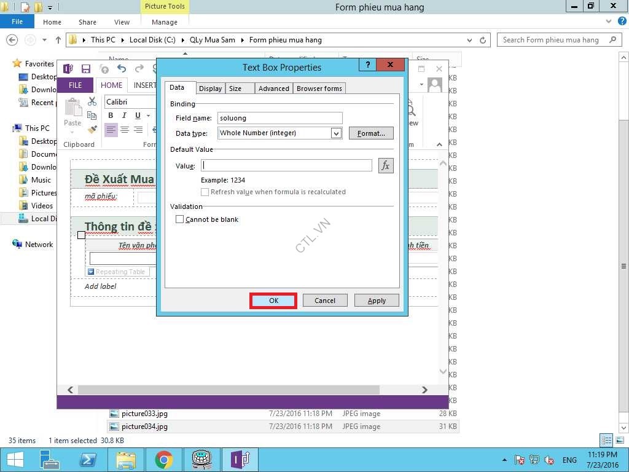Open Google Chrome from the taskbar

(x=163, y=460)
